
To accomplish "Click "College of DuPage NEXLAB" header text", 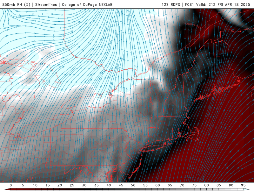I will (x=87, y=4).
